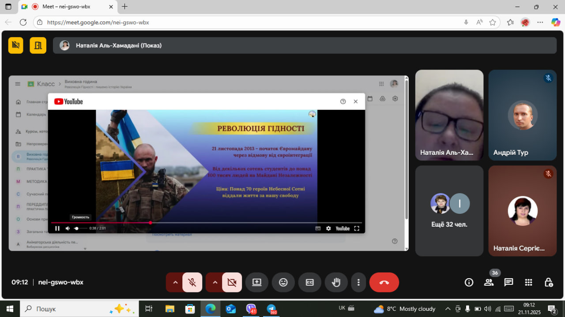
Task: Open more options three-dot menu
Action: (359, 283)
